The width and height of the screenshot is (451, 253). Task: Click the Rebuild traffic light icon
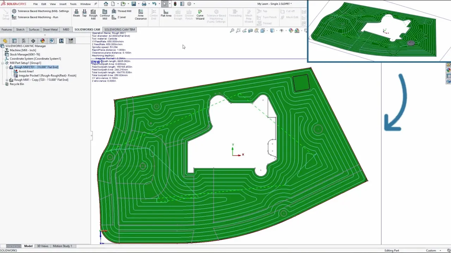(175, 4)
